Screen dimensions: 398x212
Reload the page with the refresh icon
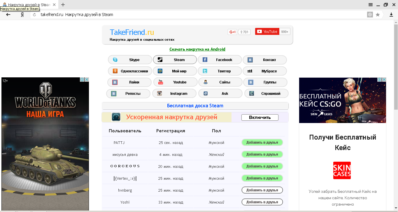tap(34, 15)
